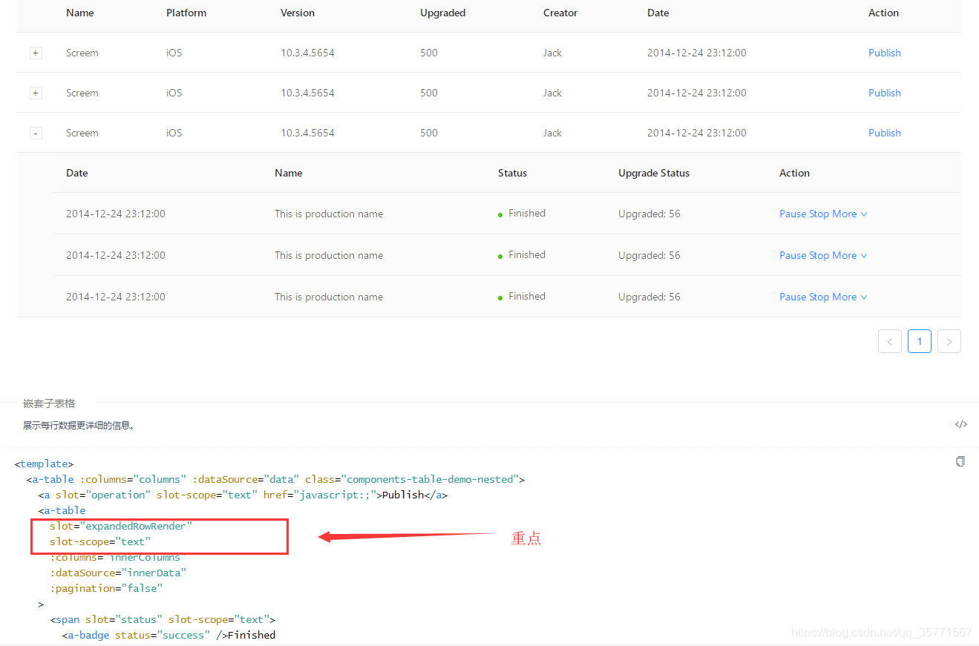Expand the second Screem row

36,93
